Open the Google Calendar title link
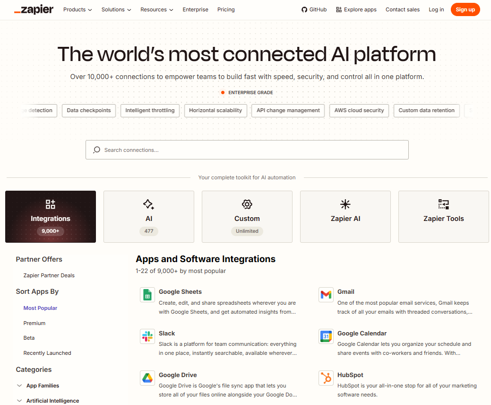 tap(362, 334)
